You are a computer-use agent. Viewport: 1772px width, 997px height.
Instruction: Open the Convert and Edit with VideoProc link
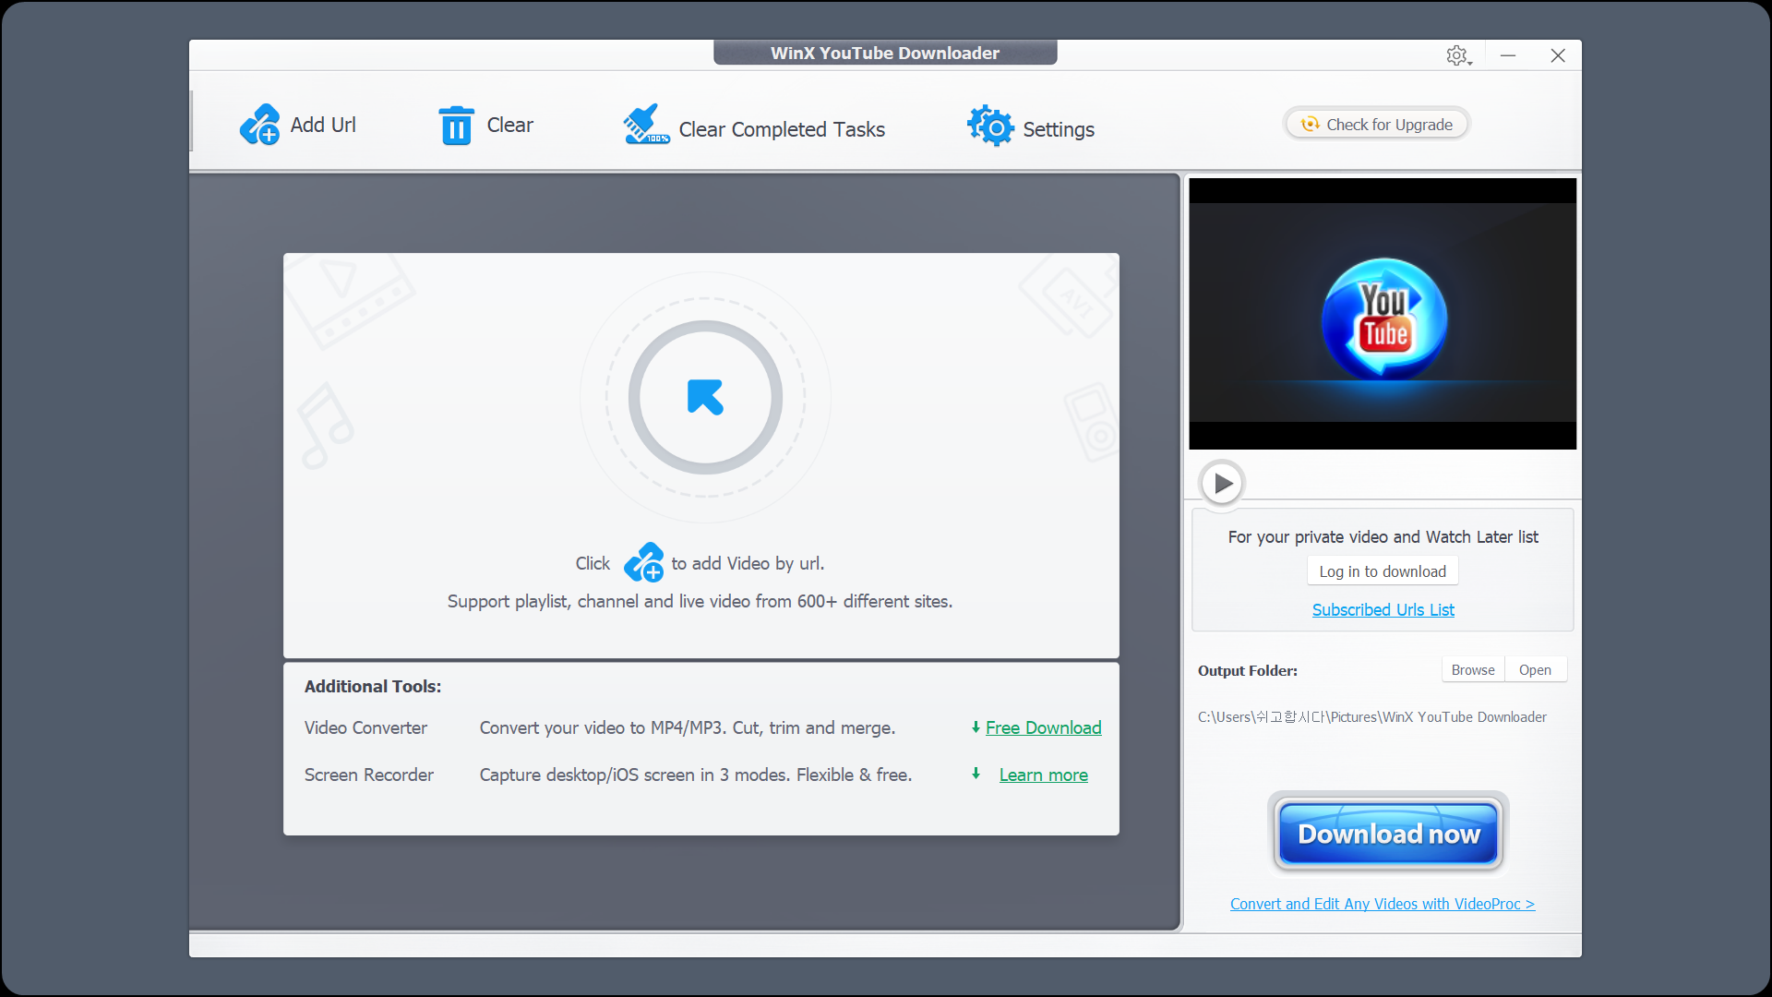tap(1382, 903)
